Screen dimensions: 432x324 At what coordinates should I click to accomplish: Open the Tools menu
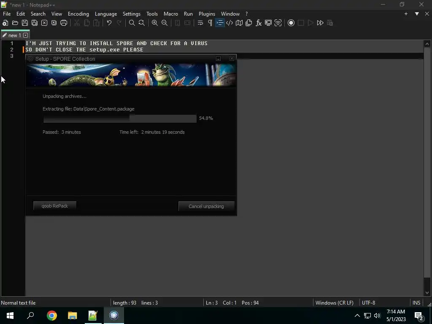click(152, 14)
